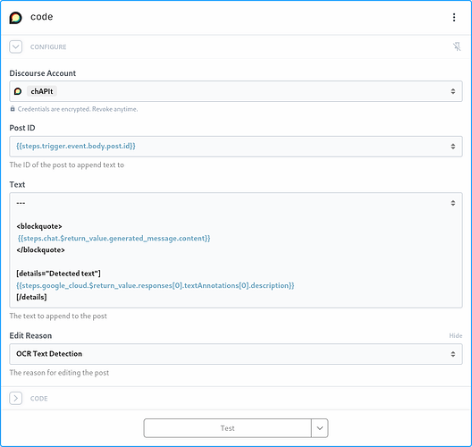The height and width of the screenshot is (447, 472).
Task: Click the '---' separator line in Text field
Action: click(x=21, y=203)
